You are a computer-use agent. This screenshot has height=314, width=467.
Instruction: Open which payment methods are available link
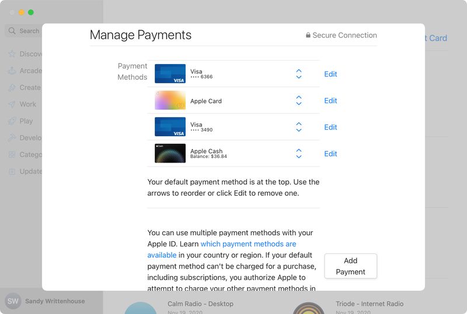click(248, 244)
